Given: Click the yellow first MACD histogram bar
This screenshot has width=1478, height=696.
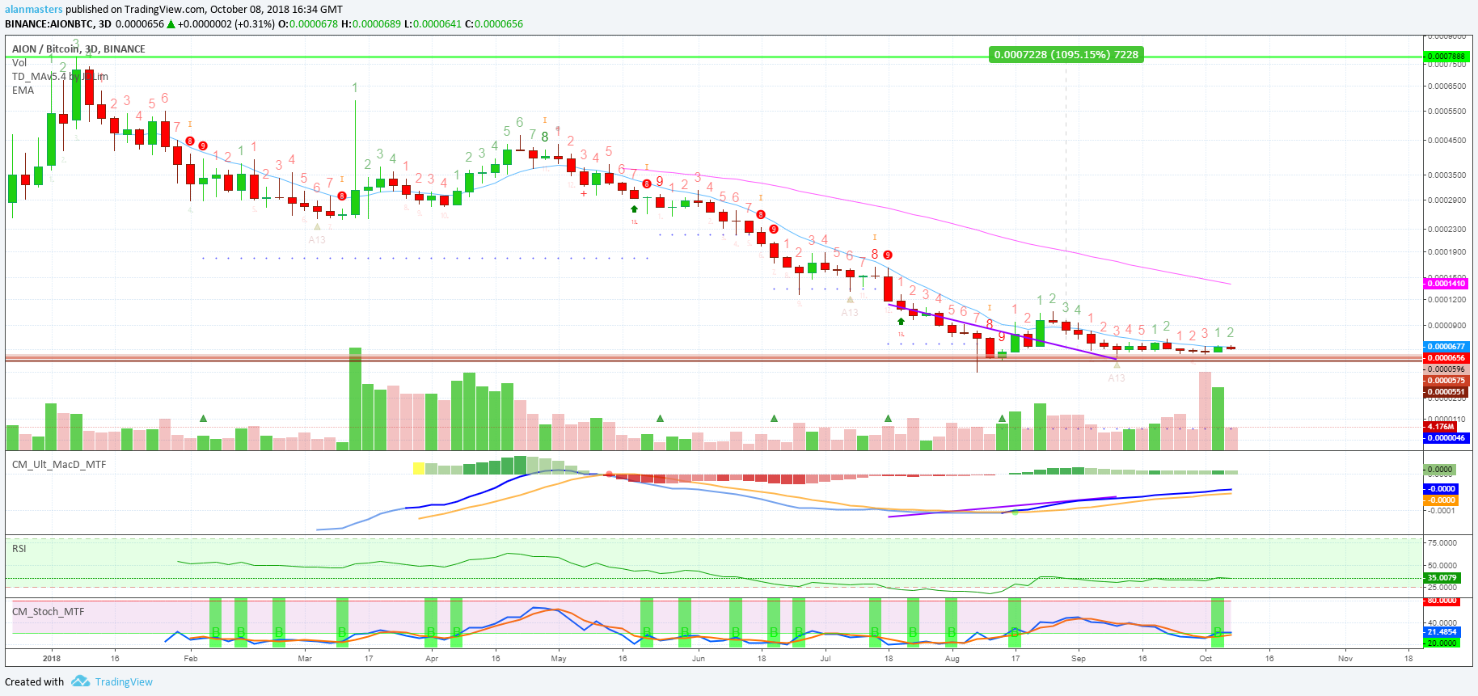Looking at the screenshot, I should (419, 468).
